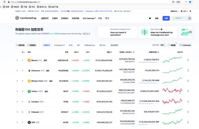Click the Bitcoin circulating supply progress bar

coord(149,62)
